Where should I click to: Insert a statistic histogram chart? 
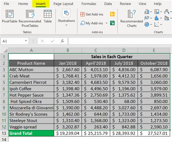tap(157, 18)
